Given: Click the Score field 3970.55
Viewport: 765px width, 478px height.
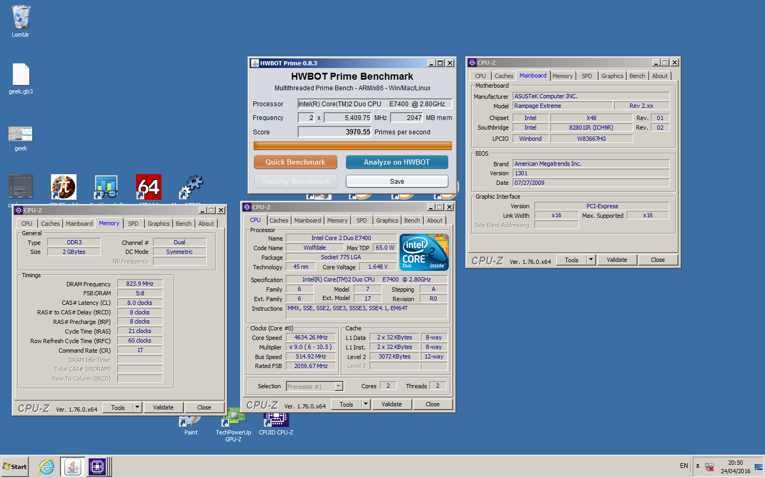Looking at the screenshot, I should (x=335, y=132).
